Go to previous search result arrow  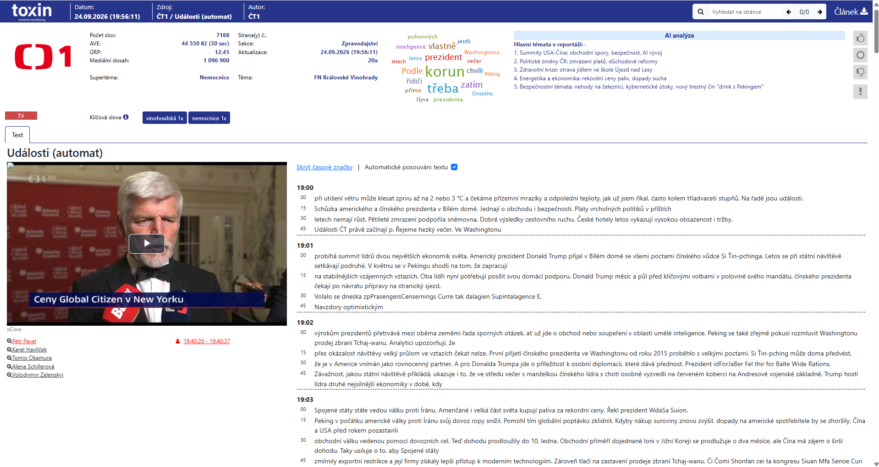pos(789,12)
